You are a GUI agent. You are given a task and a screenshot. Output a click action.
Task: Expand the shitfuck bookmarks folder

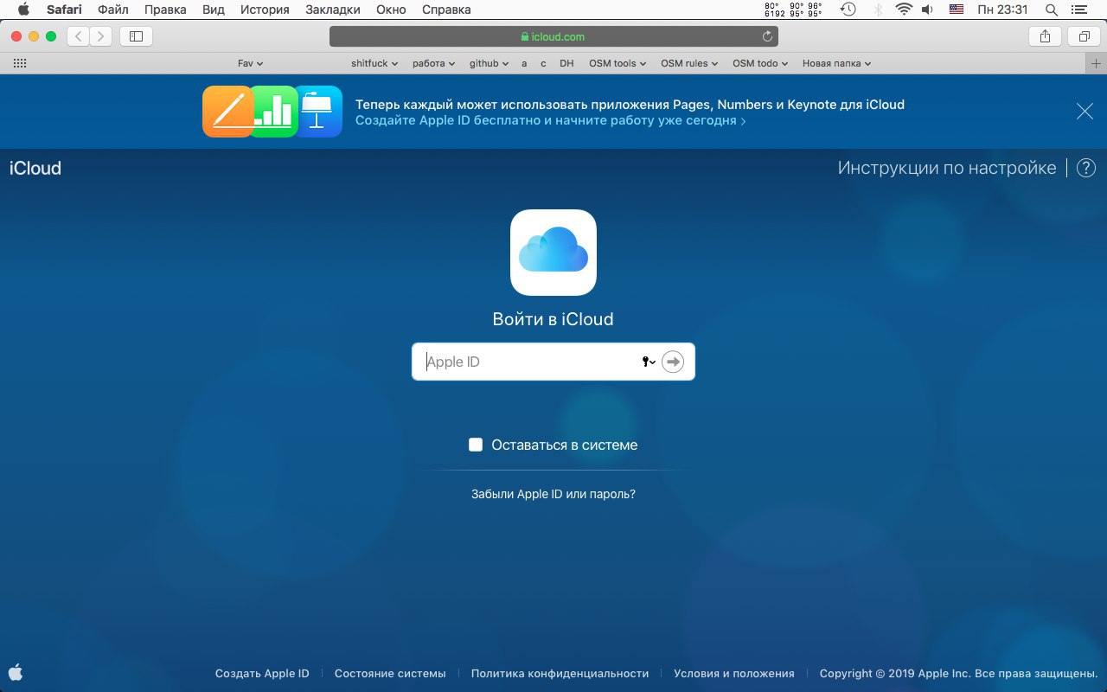tap(374, 63)
